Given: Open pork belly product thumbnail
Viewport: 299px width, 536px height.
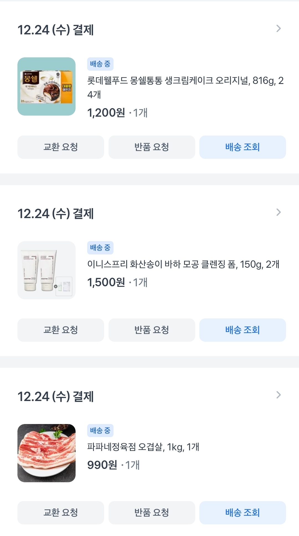Looking at the screenshot, I should click(47, 453).
